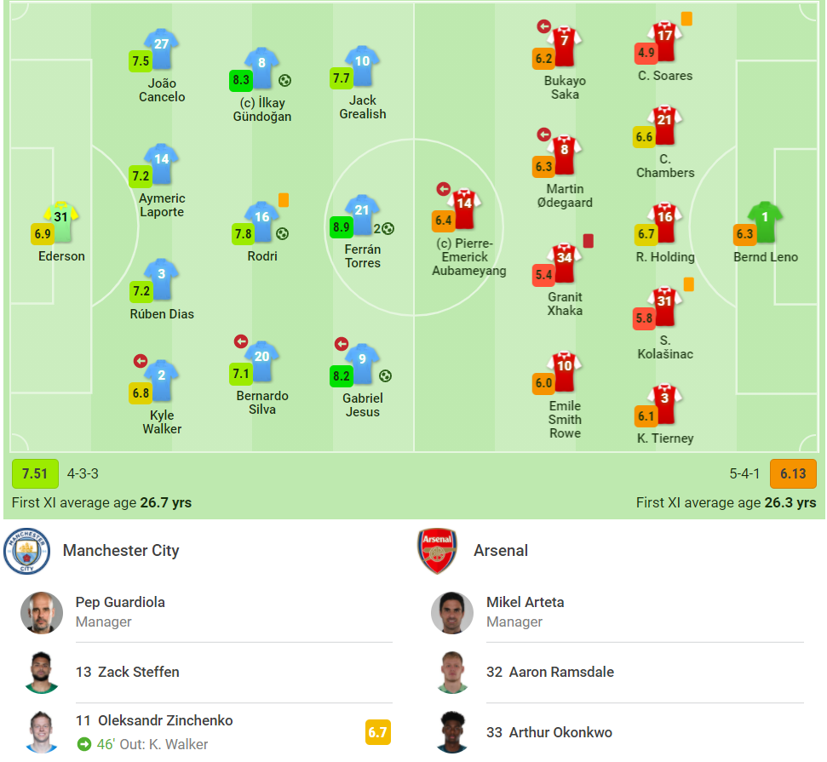The height and width of the screenshot is (762, 827).
Task: Open Pep Guardiola's manager profile
Action: 120,602
